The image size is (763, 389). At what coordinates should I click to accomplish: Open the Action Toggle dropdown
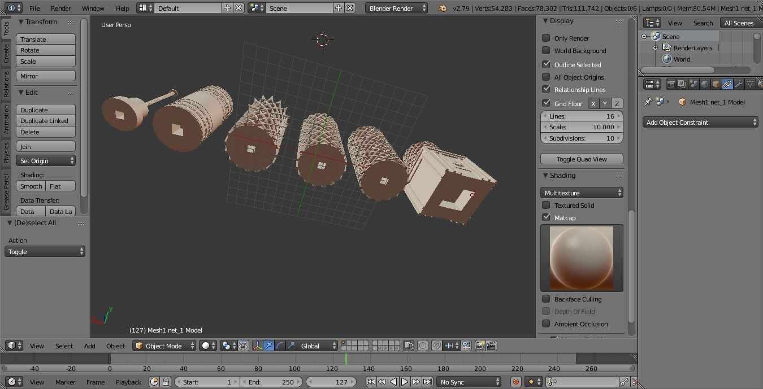point(45,252)
